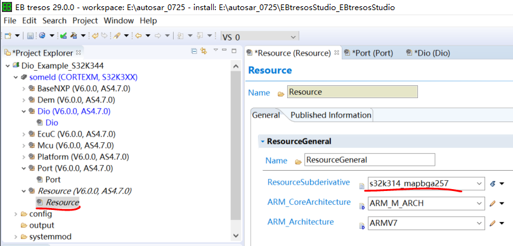The width and height of the screenshot is (513, 246).
Task: Open the back navigation history dropdown
Action: pyautogui.click(x=148, y=35)
